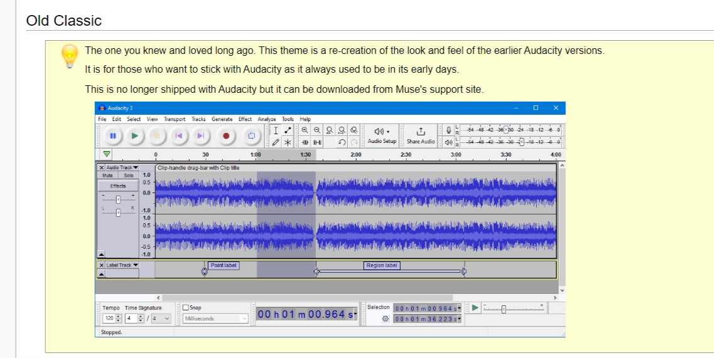
Task: Click the Region label text box
Action: click(382, 266)
